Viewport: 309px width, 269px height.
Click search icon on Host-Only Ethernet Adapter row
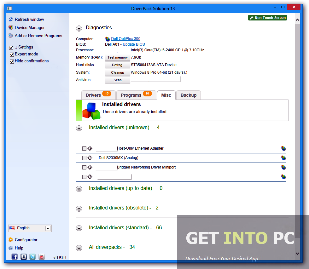tap(283, 148)
